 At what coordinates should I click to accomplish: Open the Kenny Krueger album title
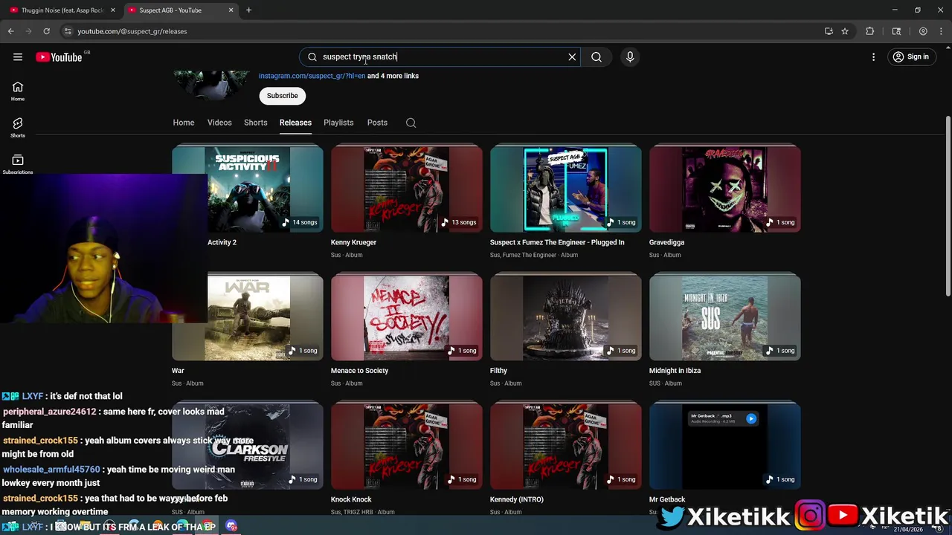pyautogui.click(x=353, y=242)
